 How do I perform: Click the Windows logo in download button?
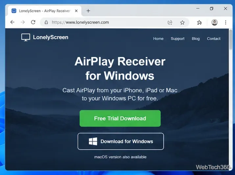pyautogui.click(x=93, y=141)
